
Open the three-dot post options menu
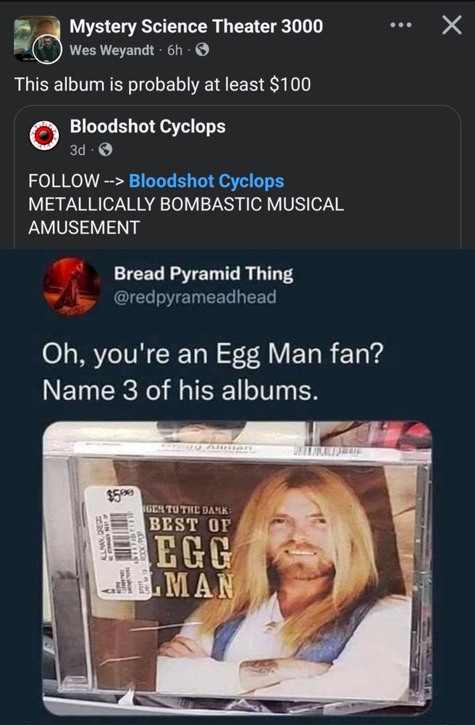click(x=400, y=26)
